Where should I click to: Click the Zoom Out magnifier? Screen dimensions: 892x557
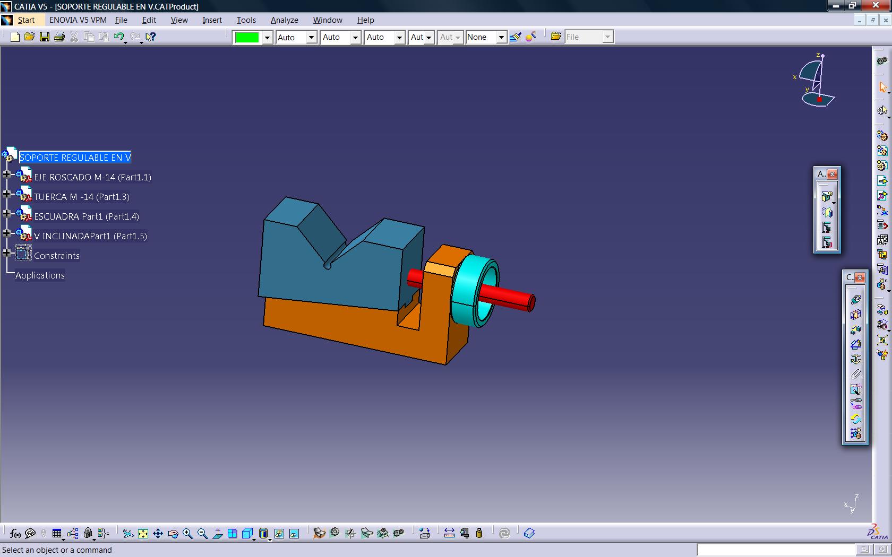(x=202, y=533)
